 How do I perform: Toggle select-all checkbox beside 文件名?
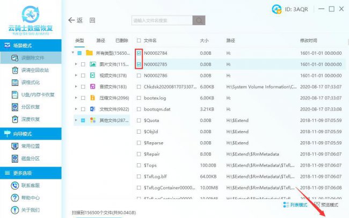(x=139, y=40)
